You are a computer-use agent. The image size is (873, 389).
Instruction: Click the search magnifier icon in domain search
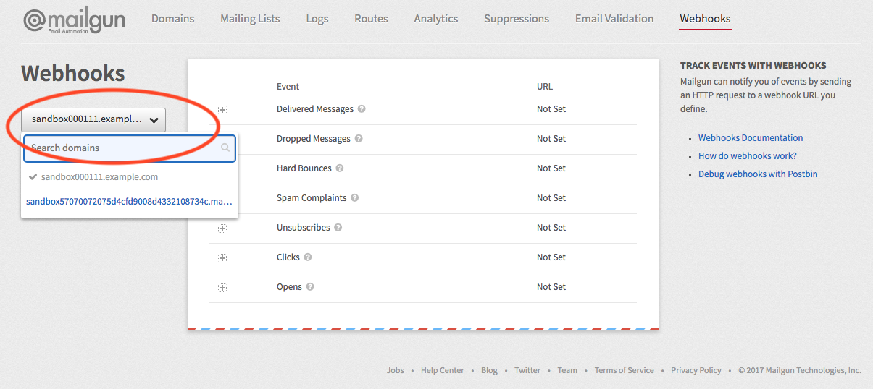click(225, 148)
